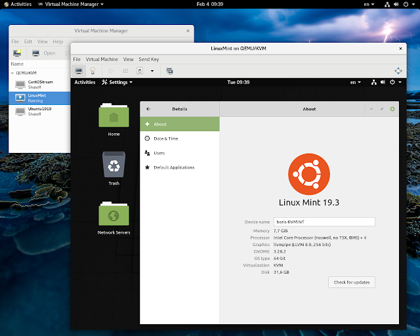This screenshot has width=420, height=336.
Task: Show the graphical console view icon
Action: (79, 71)
